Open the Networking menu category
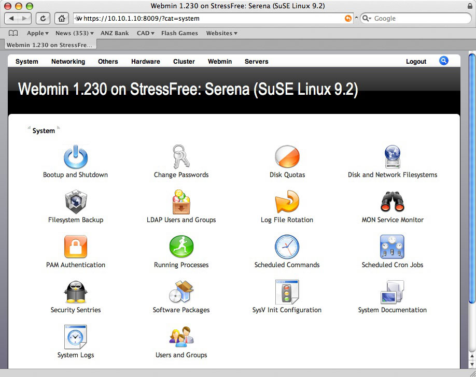This screenshot has width=476, height=377. pos(68,61)
